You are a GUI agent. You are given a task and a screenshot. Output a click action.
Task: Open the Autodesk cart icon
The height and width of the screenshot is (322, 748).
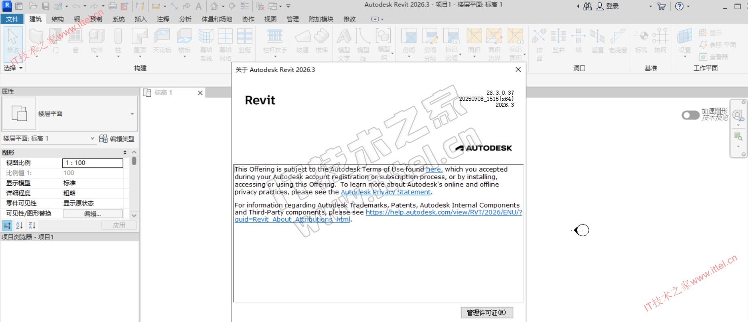point(661,6)
